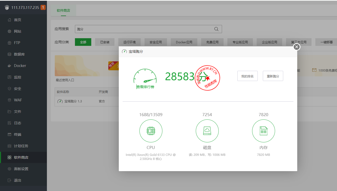
Task: Close the 宝塔跑分 dialog with X
Action: click(297, 47)
